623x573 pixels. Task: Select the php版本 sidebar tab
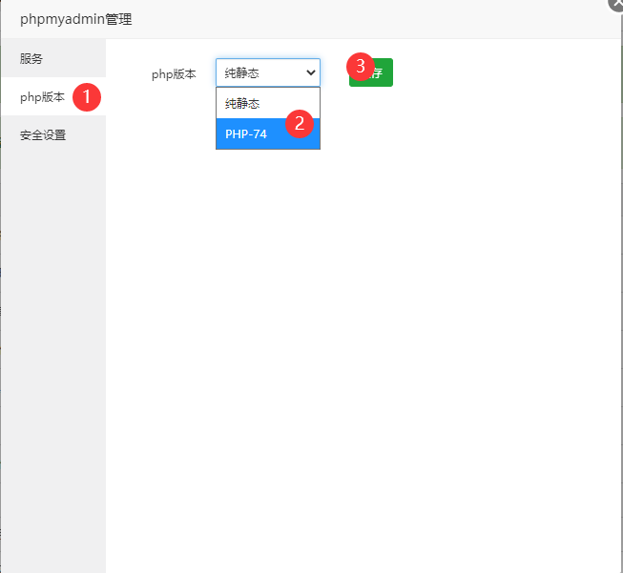click(x=53, y=97)
